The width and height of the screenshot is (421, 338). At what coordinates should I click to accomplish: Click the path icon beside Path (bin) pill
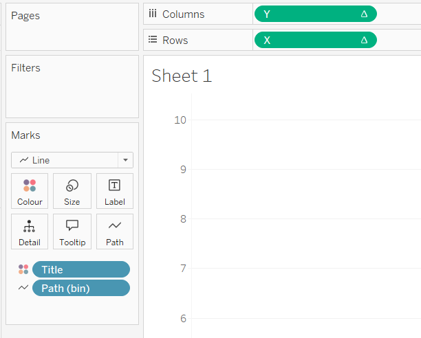tap(23, 288)
